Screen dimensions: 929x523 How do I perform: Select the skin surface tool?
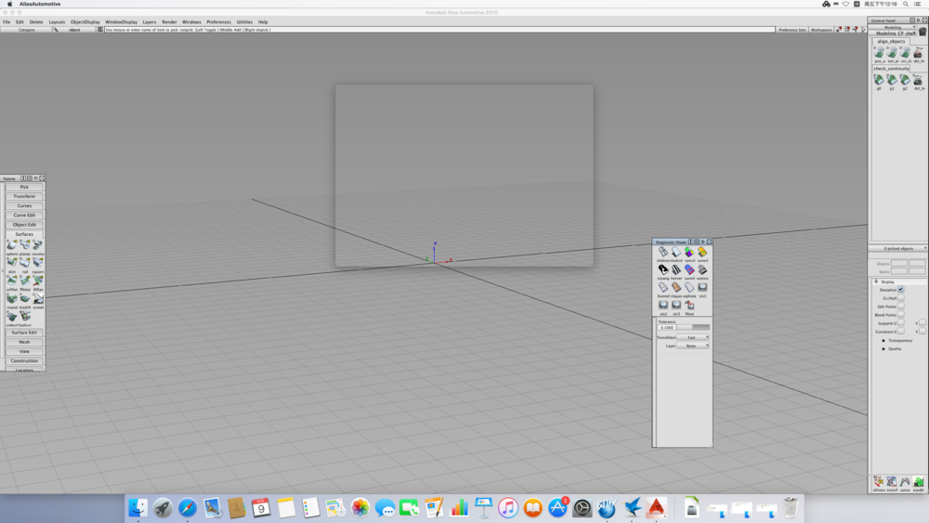pos(12,263)
